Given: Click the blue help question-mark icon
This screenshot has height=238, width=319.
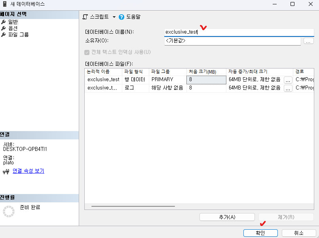Looking at the screenshot, I should coord(122,17).
